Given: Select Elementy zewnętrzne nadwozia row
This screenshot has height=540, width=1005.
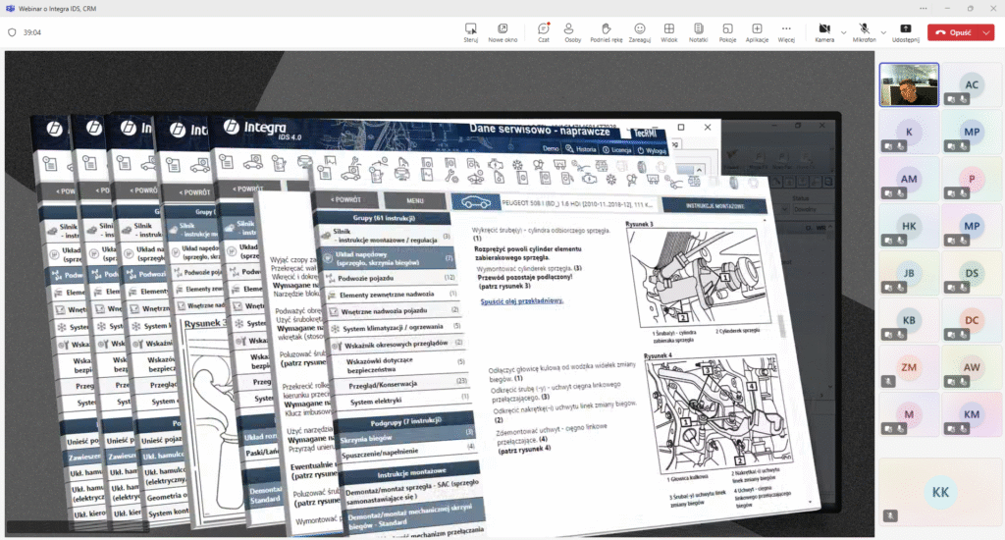Looking at the screenshot, I should 393,295.
